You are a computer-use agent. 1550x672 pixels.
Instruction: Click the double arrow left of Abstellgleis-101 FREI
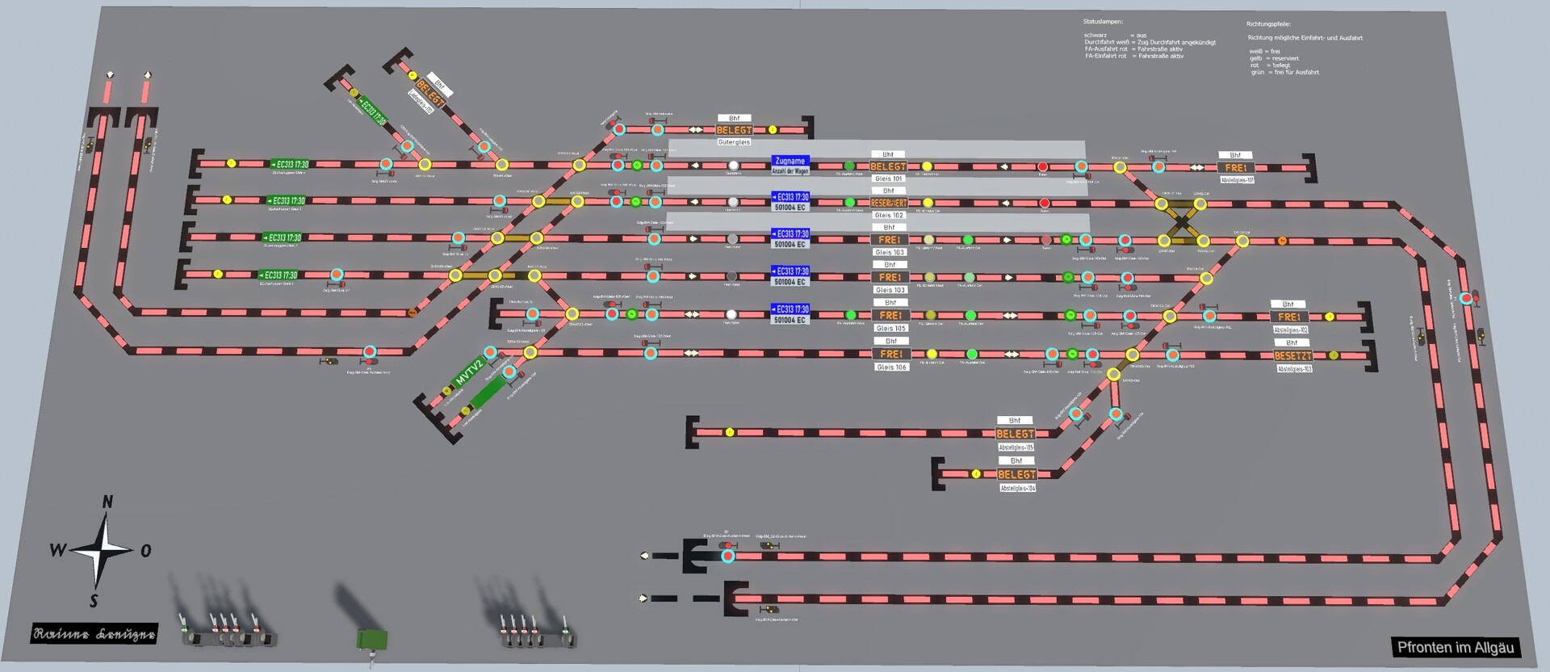[1196, 168]
